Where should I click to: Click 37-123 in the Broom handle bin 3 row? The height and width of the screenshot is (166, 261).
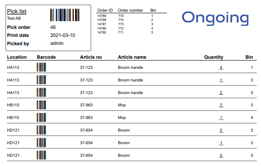tap(86, 80)
